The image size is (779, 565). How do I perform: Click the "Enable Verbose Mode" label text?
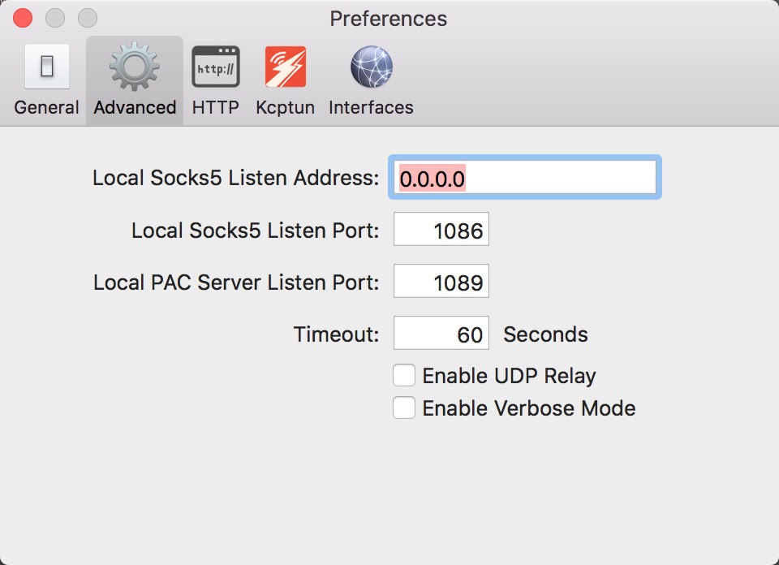coord(528,408)
